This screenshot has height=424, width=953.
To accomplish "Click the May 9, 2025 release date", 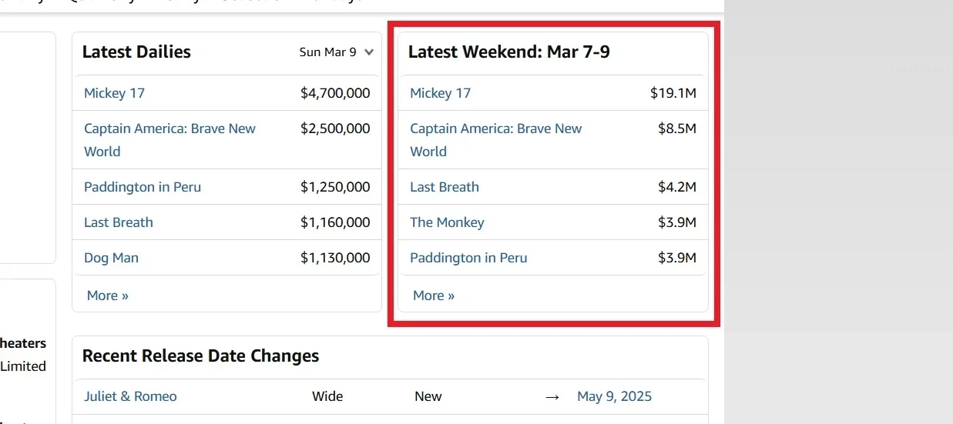I will [614, 396].
